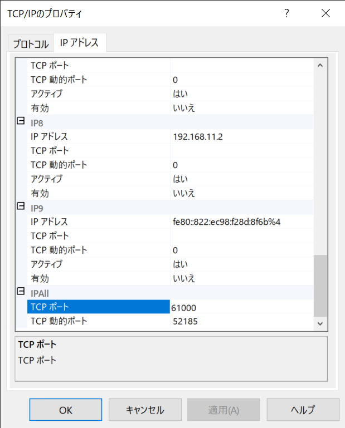The height and width of the screenshot is (428, 345).
Task: Click the ヘルプ button
Action: [303, 410]
